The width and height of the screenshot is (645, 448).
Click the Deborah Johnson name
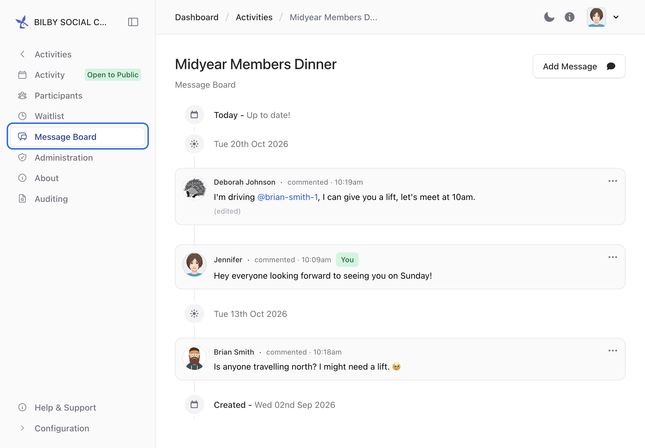(245, 182)
